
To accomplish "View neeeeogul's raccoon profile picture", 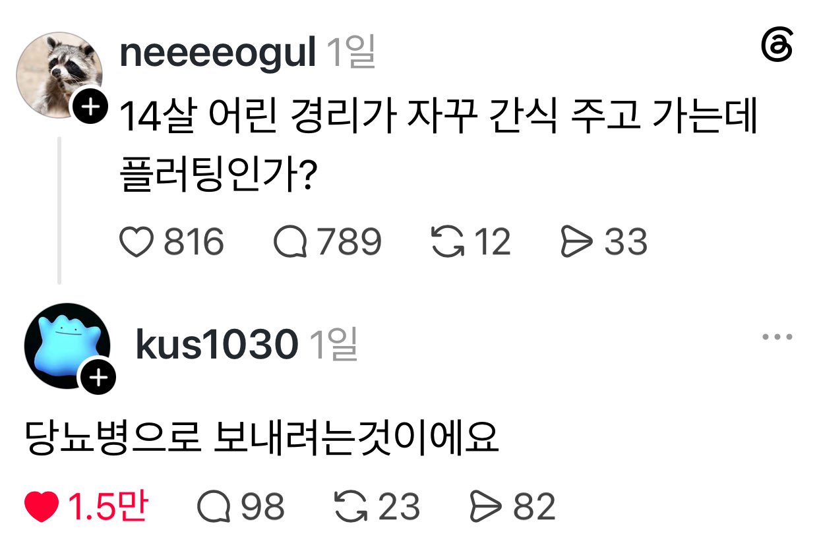I will 58,74.
